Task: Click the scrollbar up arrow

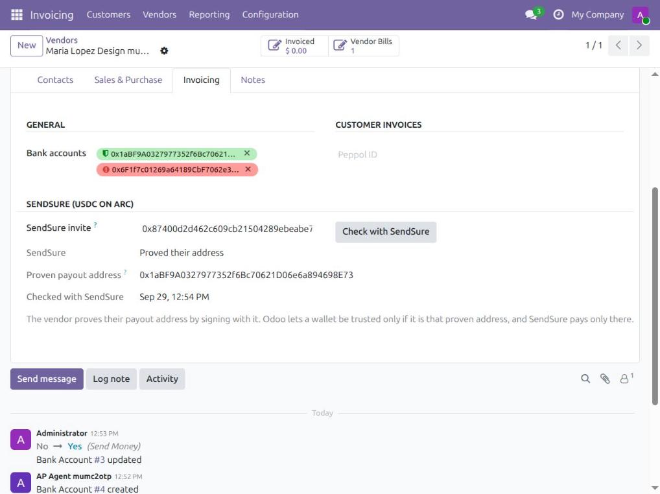Action: click(655, 74)
